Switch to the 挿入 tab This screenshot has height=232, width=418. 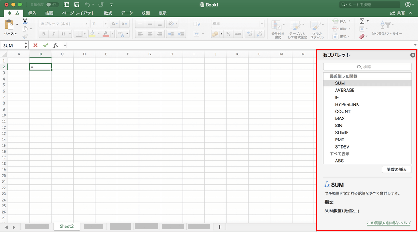click(32, 13)
